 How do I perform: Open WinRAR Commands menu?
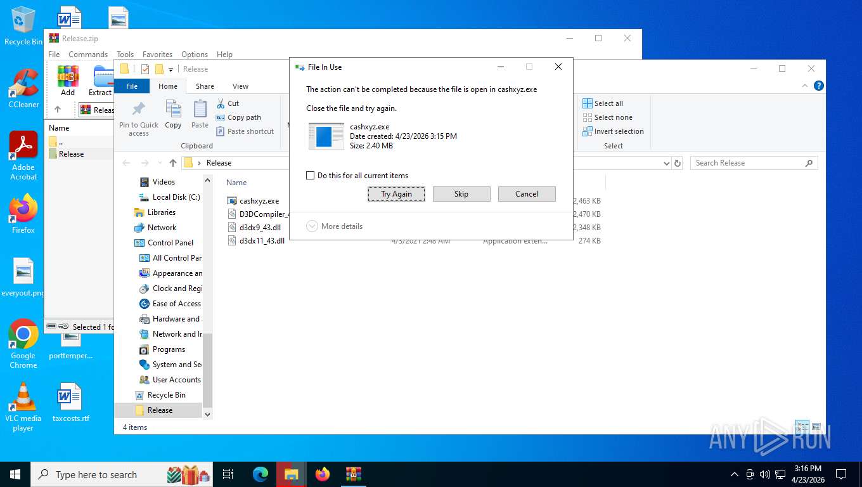pos(88,55)
